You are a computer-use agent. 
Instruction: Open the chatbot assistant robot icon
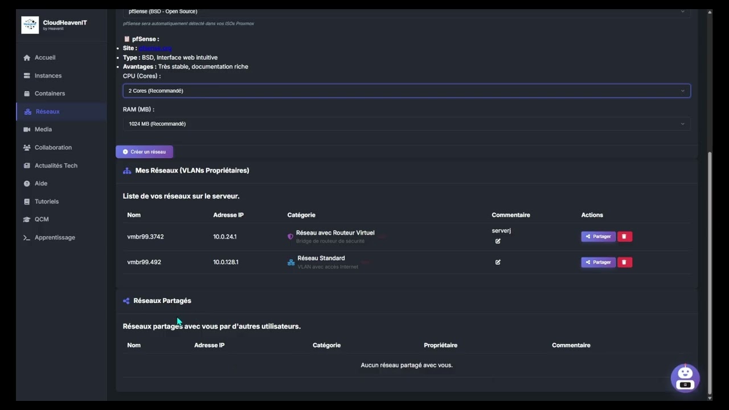click(685, 378)
